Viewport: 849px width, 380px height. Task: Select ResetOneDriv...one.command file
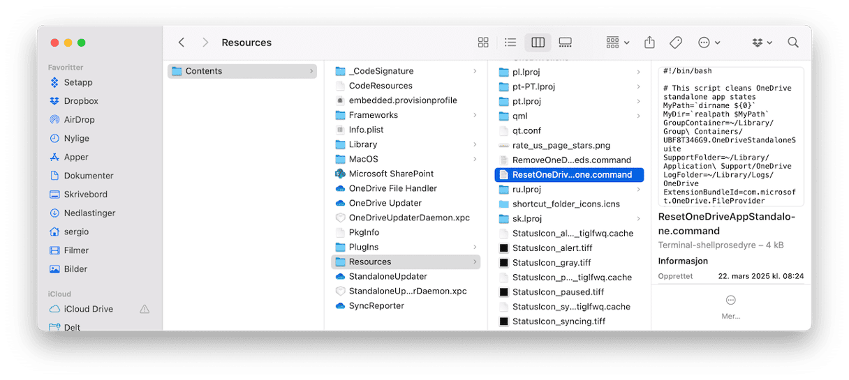point(569,174)
